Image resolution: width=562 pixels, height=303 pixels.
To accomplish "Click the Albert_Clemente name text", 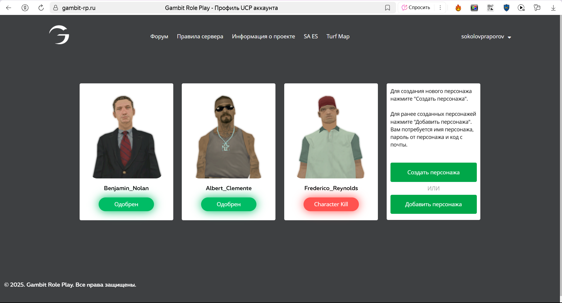I will [229, 188].
